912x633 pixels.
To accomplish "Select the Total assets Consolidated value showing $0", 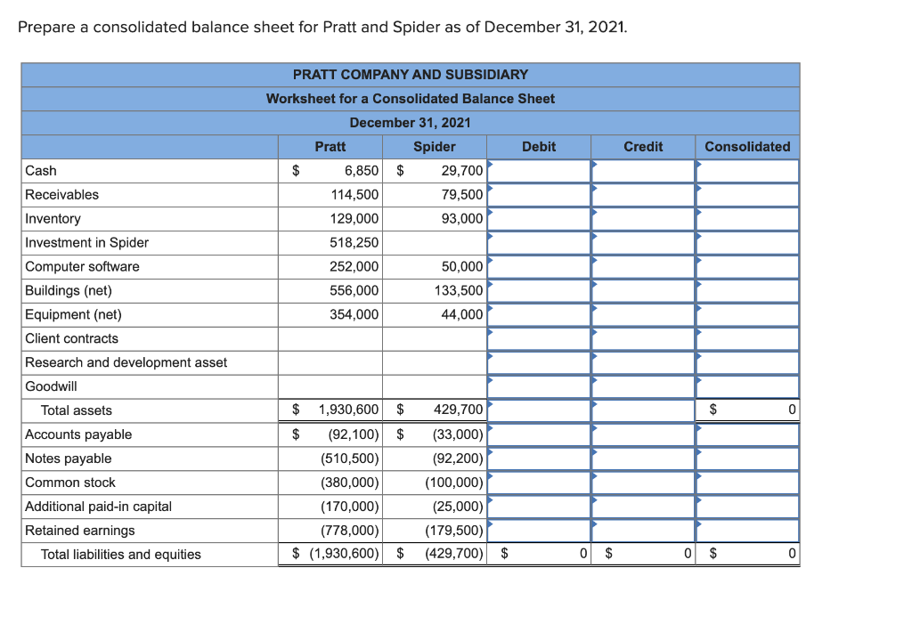I will [746, 410].
